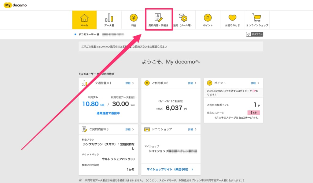Click contract icon in ご契約内容 card

click(84, 129)
